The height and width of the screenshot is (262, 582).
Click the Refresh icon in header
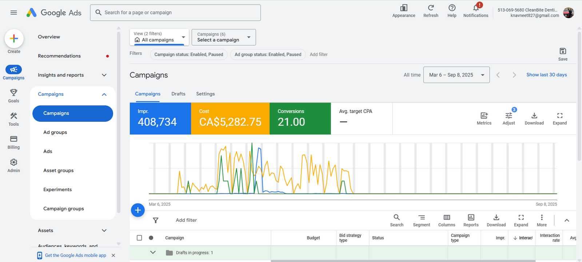(x=431, y=8)
